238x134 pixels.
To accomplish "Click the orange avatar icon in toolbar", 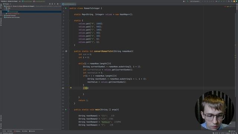I will click(234, 1).
